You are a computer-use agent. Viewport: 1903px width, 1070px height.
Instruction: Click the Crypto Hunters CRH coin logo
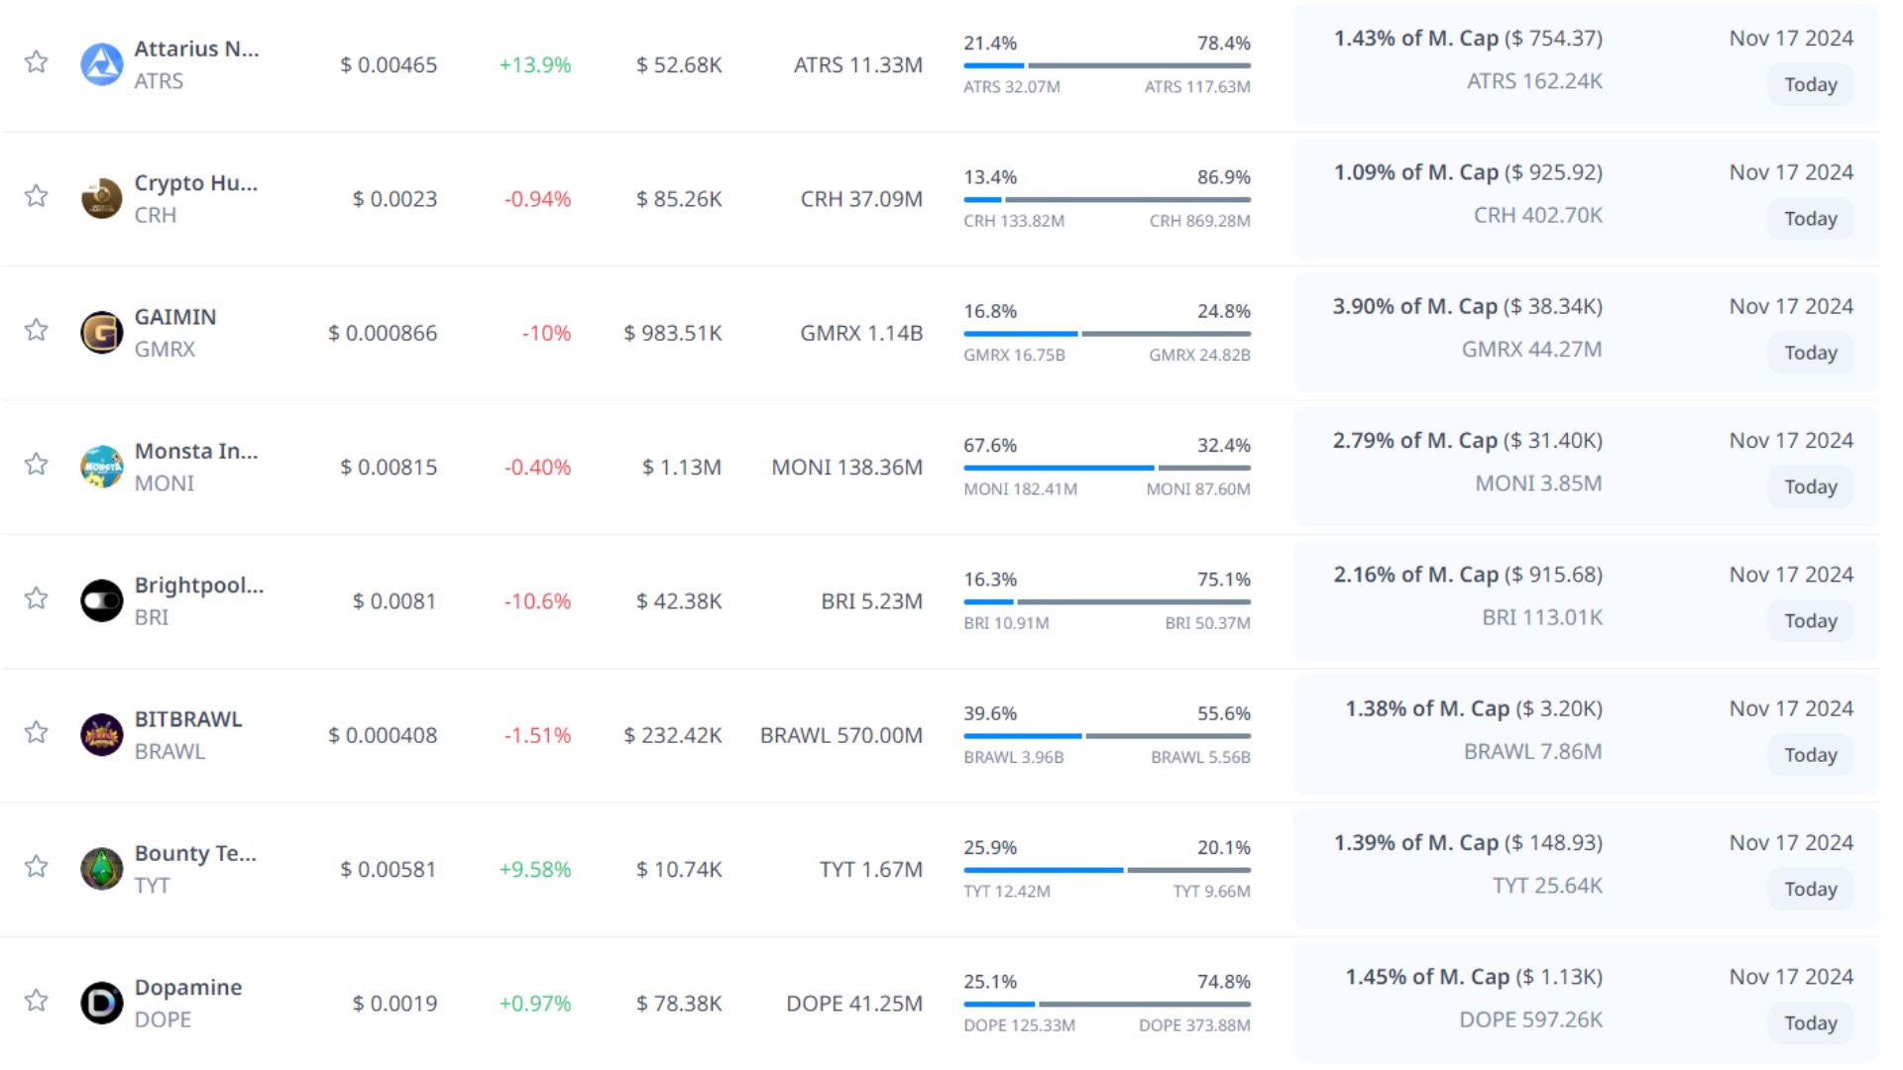coord(101,199)
